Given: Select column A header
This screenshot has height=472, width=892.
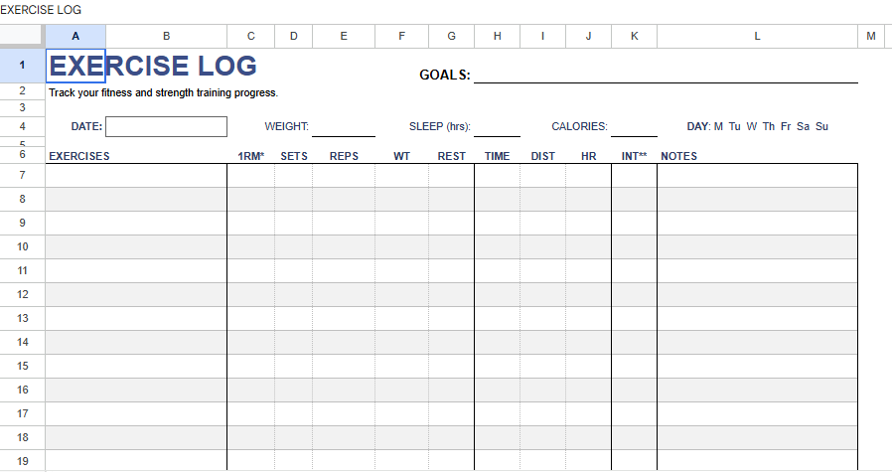Looking at the screenshot, I should coord(75,36).
